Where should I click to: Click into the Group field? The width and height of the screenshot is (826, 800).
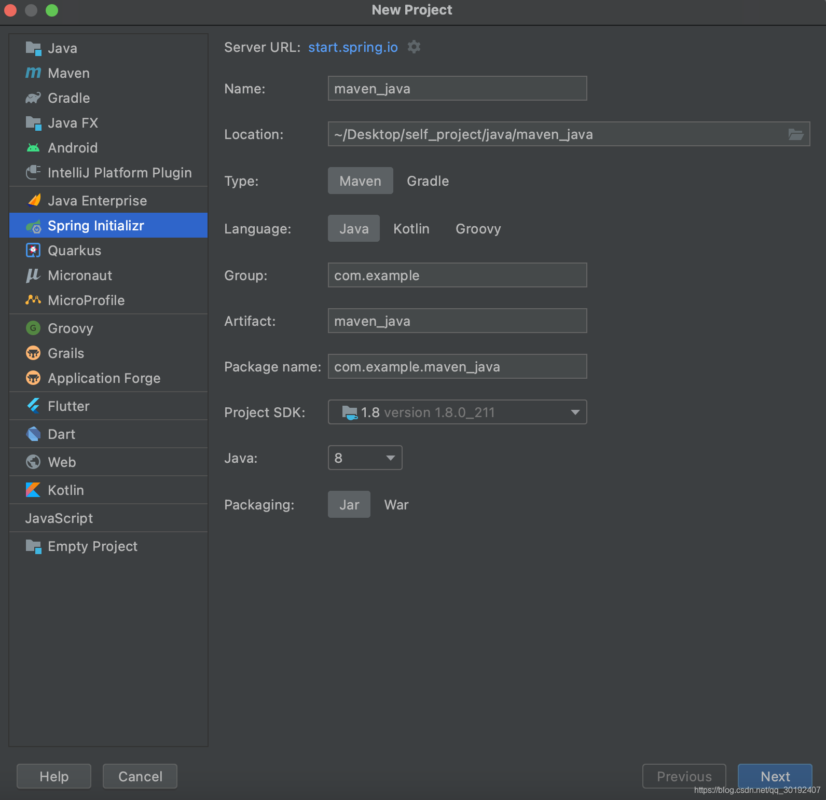pyautogui.click(x=458, y=275)
